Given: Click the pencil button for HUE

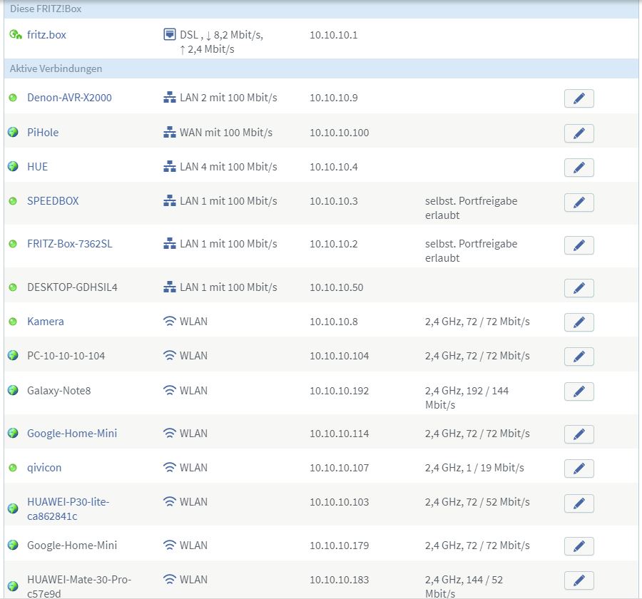Looking at the screenshot, I should tap(579, 168).
